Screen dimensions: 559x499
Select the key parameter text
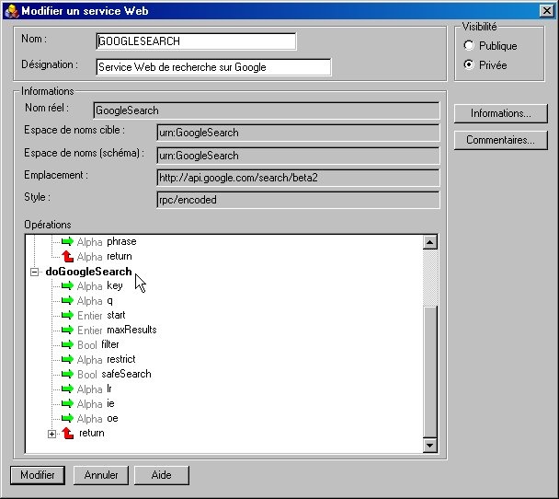115,285
